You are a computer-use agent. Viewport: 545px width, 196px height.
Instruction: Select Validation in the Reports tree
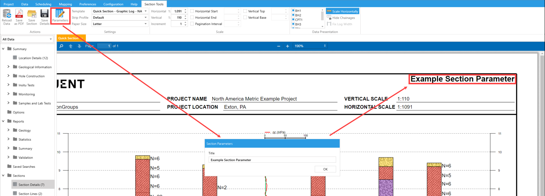pyautogui.click(x=26, y=158)
